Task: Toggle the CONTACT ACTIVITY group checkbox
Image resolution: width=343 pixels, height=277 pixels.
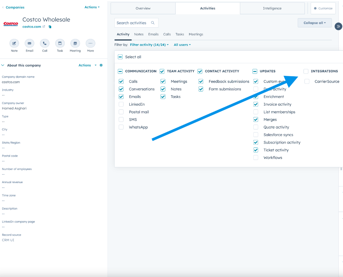Action: coord(200,71)
